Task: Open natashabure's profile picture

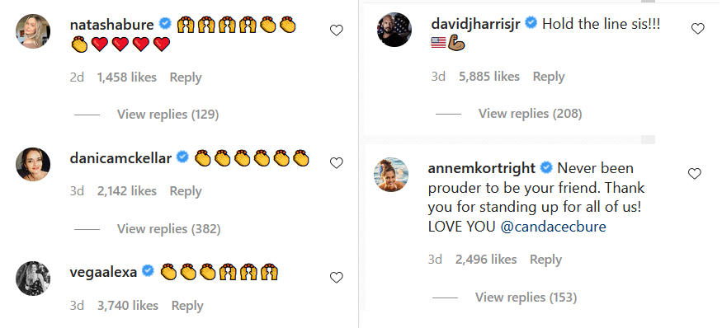Action: coord(33,31)
